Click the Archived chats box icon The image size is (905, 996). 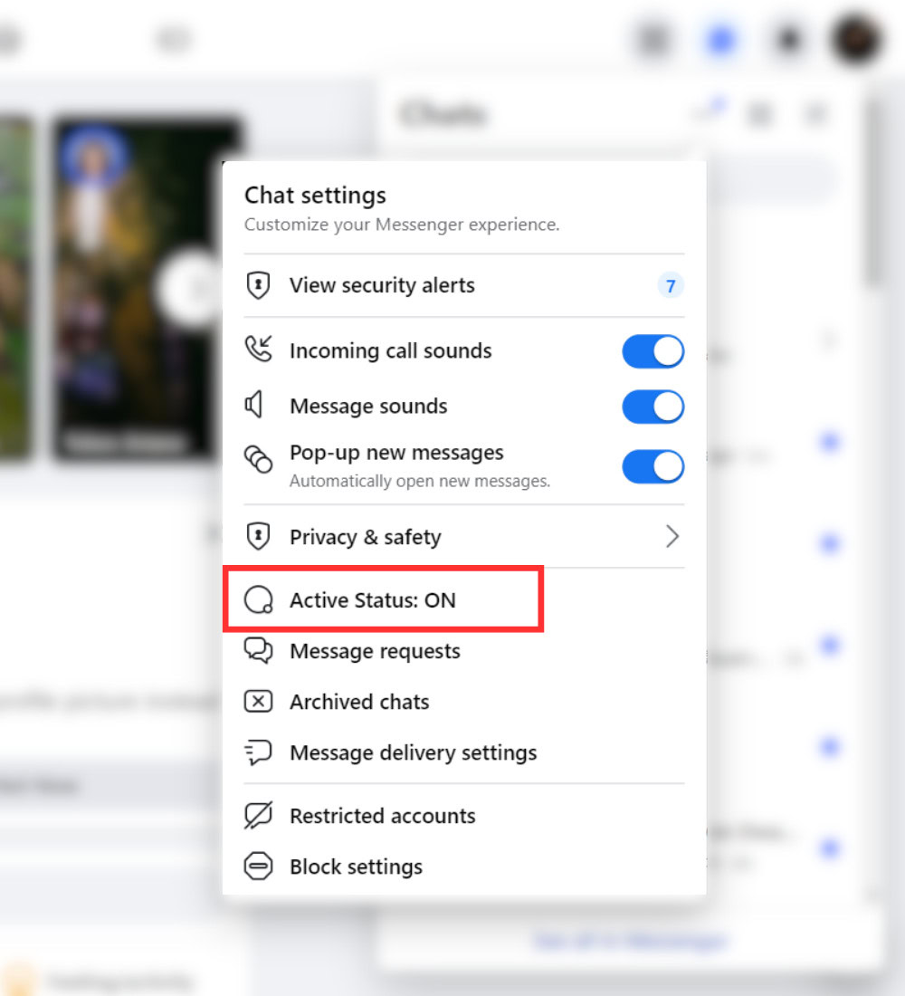259,701
